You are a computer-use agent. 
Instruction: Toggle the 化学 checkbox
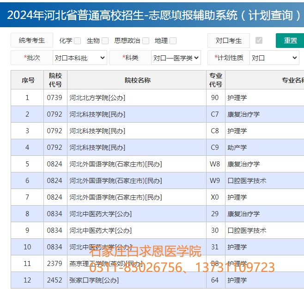(77, 41)
